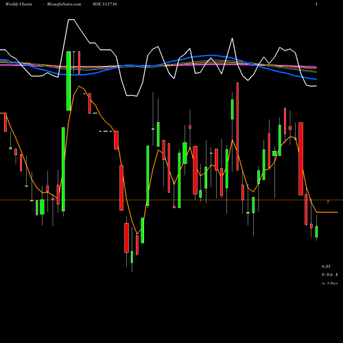The height and width of the screenshot is (343, 343).
Task: Click the 'MunafaSutra.com' label
Action: pos(64,4)
